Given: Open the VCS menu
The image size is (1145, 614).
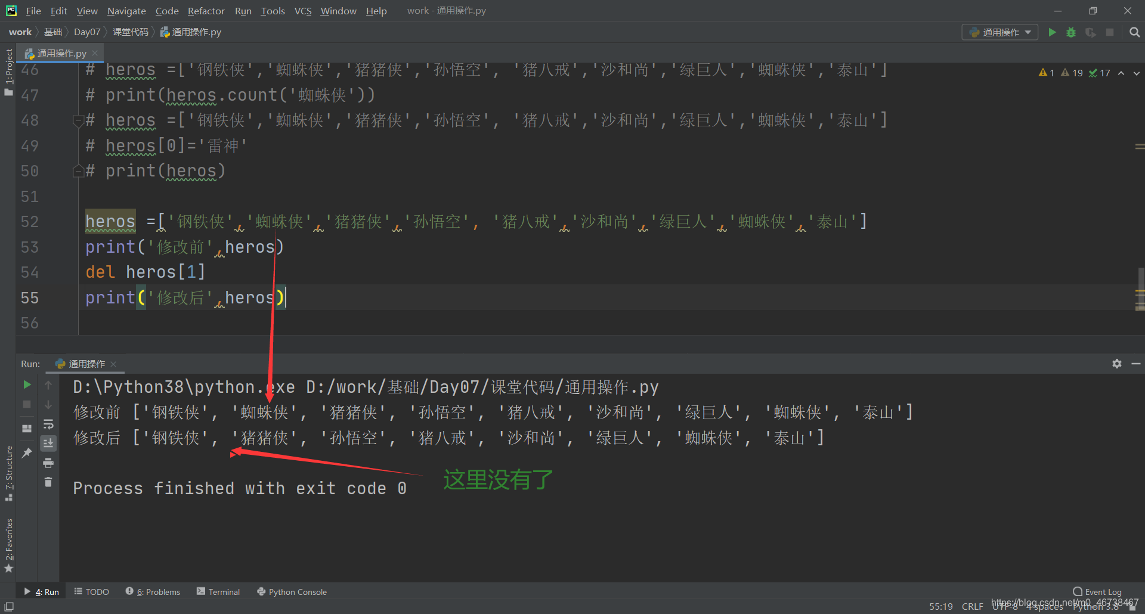Looking at the screenshot, I should (303, 11).
